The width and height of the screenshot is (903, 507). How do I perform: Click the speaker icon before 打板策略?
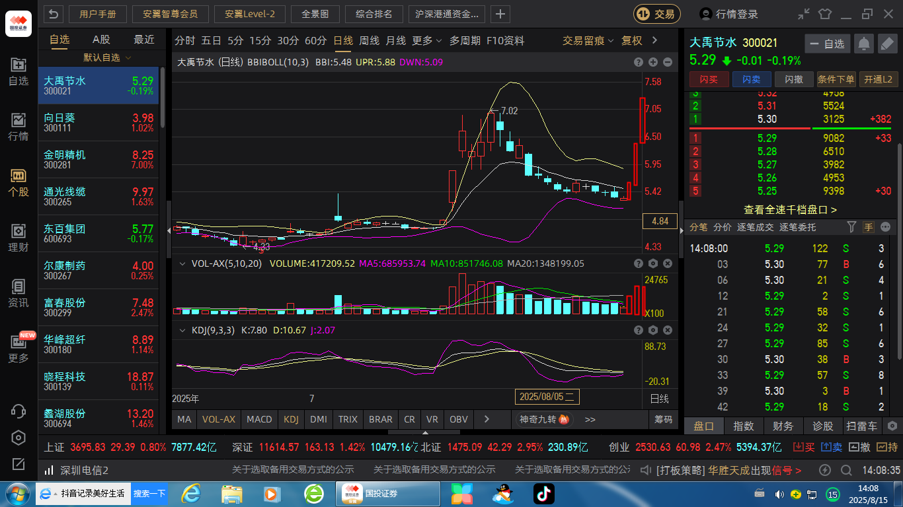pos(647,471)
